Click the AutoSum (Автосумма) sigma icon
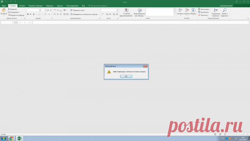This screenshot has height=141, width=250. (x=199, y=9)
